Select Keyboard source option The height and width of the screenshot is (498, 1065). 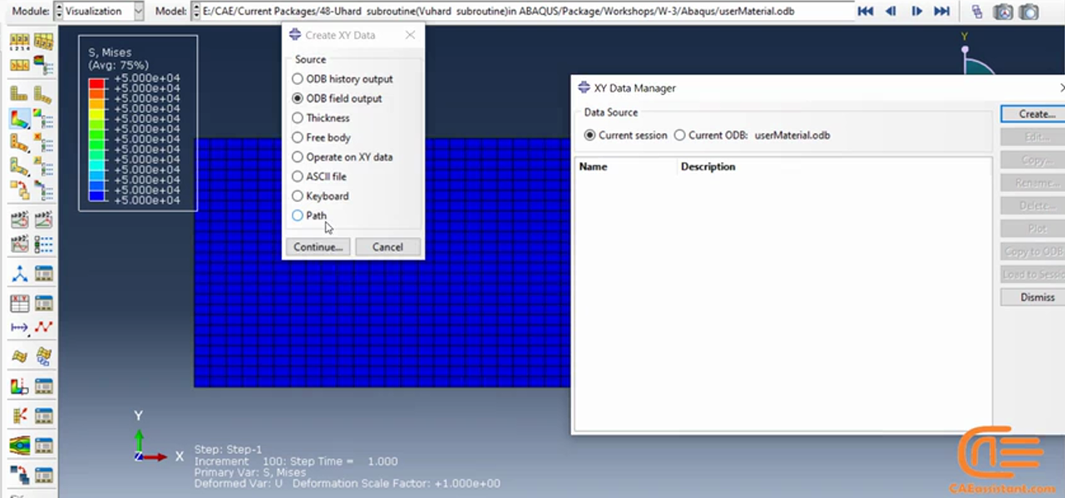point(320,196)
